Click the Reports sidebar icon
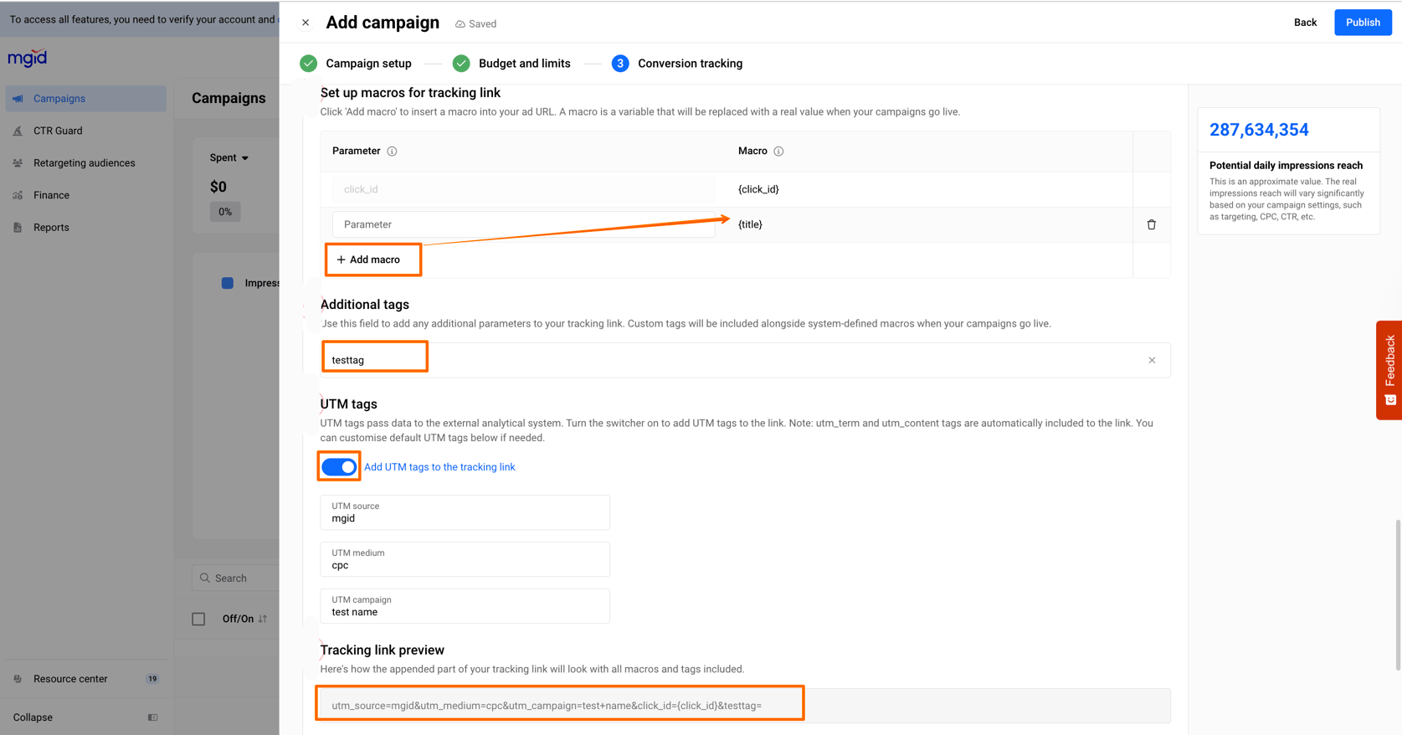This screenshot has width=1402, height=735. coord(18,228)
